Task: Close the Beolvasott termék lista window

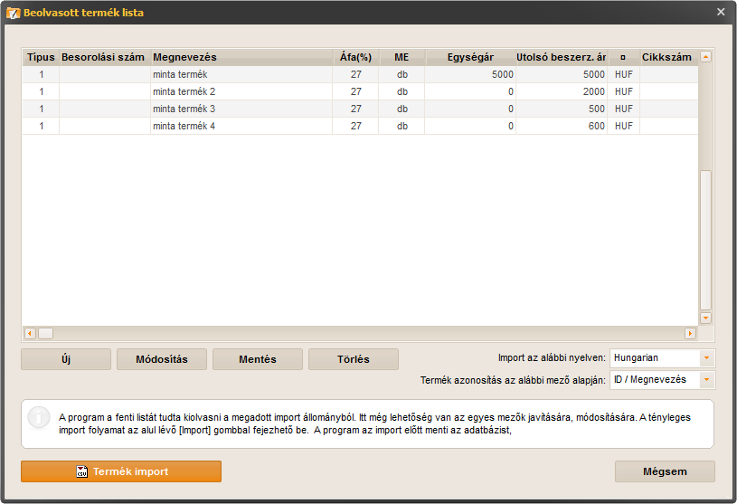Action: point(721,12)
